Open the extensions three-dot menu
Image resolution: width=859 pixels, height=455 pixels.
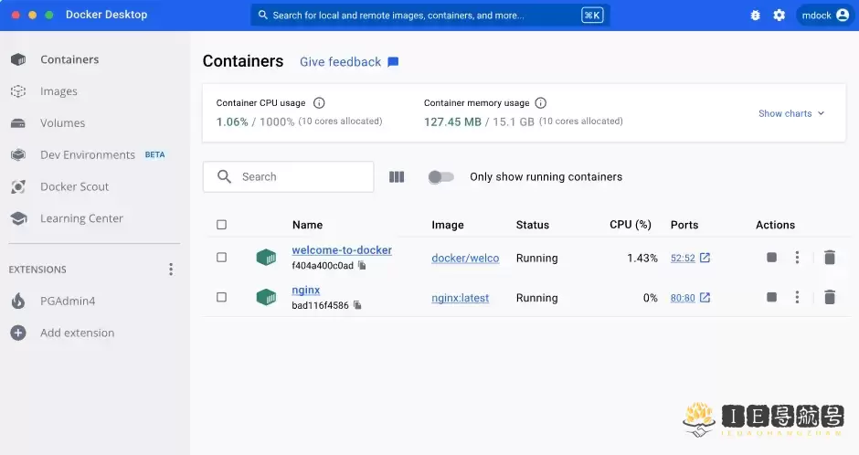point(171,269)
